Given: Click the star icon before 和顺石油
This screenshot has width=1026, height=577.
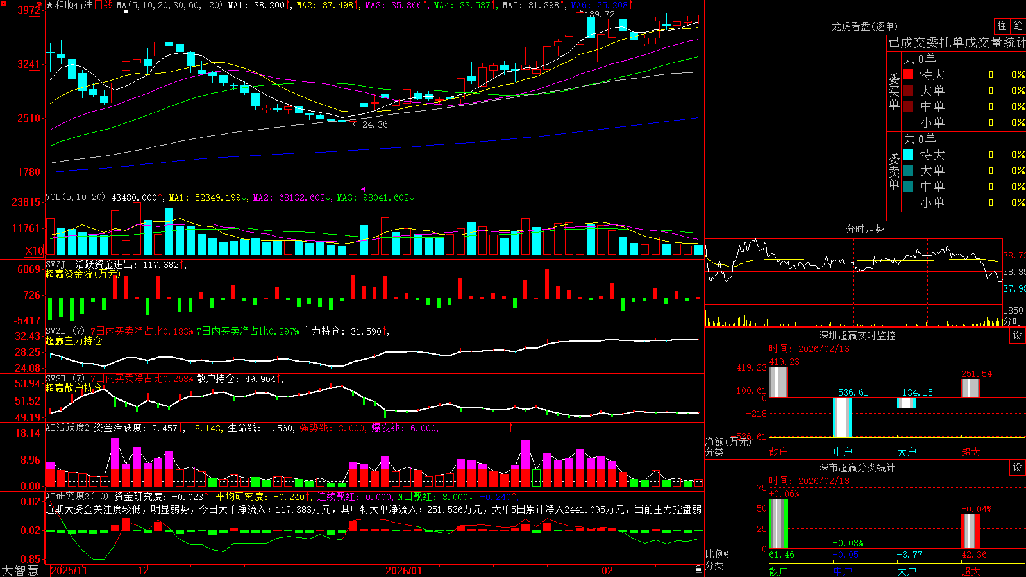Looking at the screenshot, I should pos(49,5).
